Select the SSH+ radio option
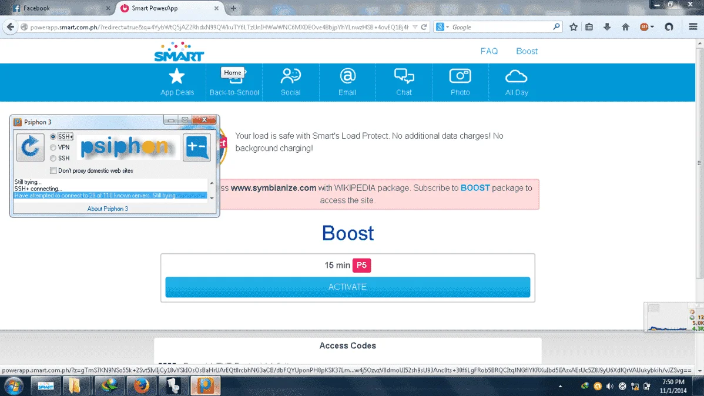This screenshot has width=704, height=396. 53,136
